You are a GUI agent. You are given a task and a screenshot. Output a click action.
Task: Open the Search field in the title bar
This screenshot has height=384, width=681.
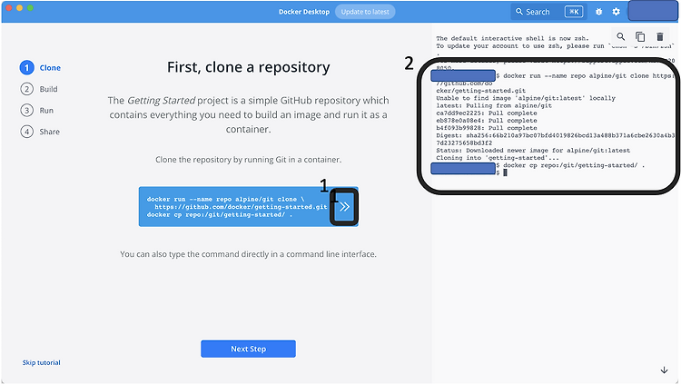548,12
